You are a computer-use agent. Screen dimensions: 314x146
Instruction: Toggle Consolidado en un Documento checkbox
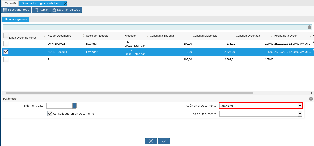pos(50,114)
